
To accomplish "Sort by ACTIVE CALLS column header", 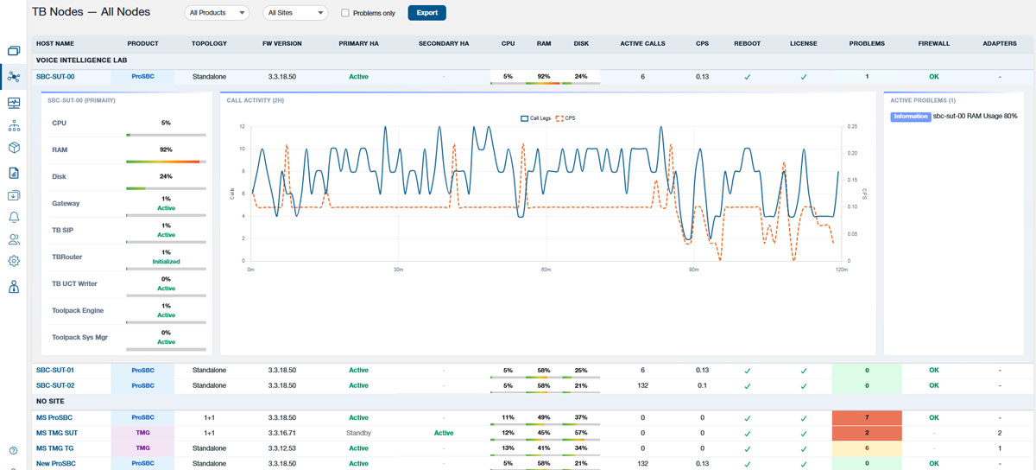I will pos(642,43).
